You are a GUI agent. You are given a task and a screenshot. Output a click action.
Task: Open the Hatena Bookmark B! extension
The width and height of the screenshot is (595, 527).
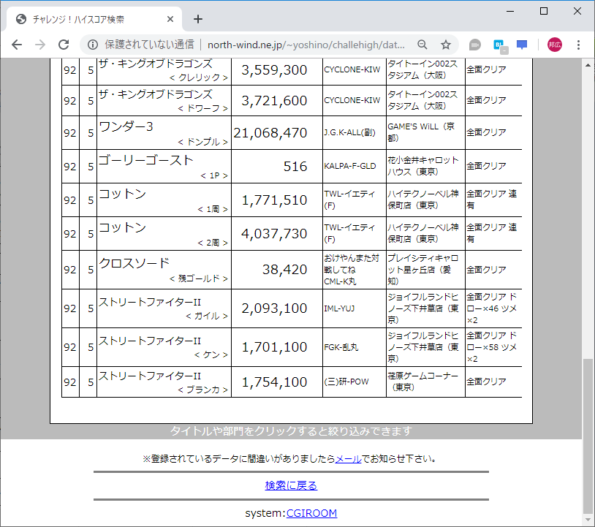click(x=499, y=44)
